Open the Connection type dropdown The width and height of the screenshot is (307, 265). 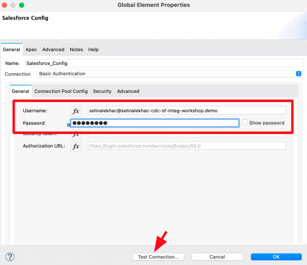[170, 74]
